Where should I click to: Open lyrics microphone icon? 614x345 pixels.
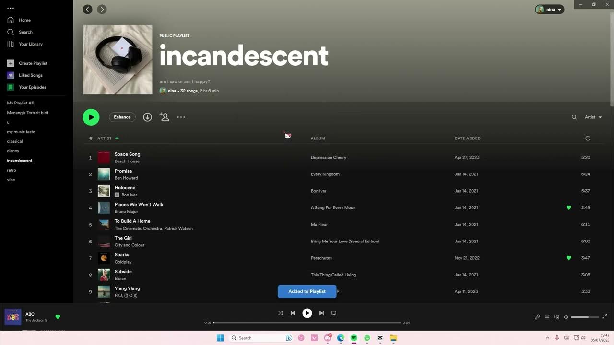pos(537,317)
